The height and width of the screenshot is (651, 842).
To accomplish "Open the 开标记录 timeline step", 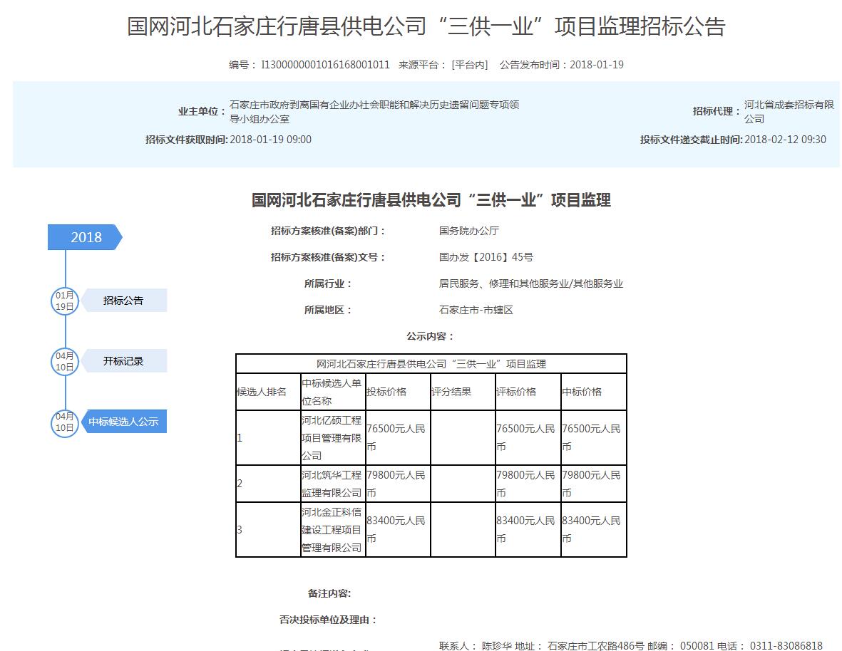I will tap(123, 361).
